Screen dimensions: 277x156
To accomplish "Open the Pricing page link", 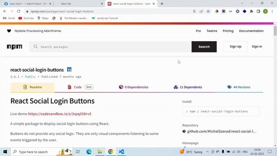I will (x=228, y=31).
